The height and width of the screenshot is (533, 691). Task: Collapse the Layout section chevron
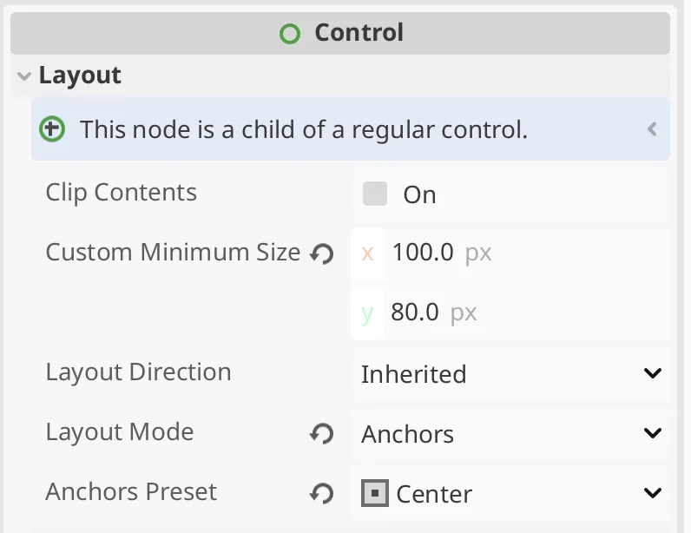[24, 76]
